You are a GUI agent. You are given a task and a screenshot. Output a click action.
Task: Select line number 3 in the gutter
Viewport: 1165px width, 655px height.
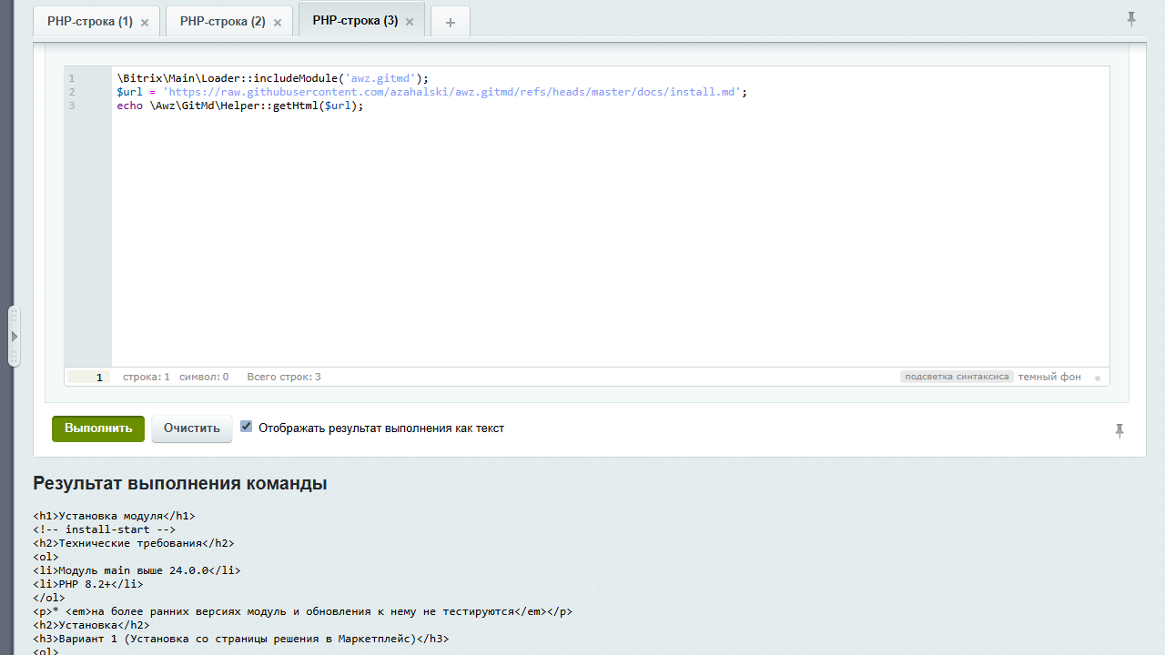coord(70,106)
